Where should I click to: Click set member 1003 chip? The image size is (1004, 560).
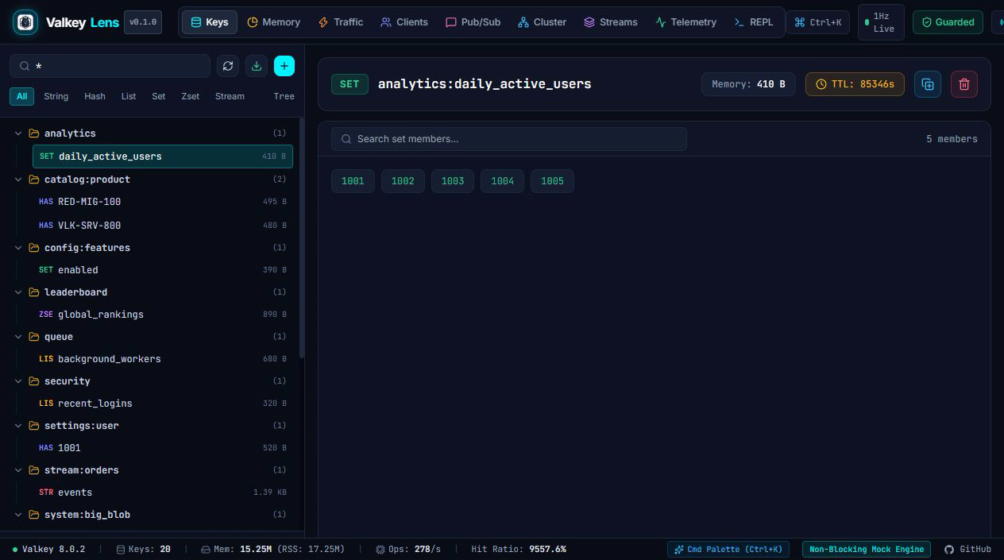coord(453,181)
